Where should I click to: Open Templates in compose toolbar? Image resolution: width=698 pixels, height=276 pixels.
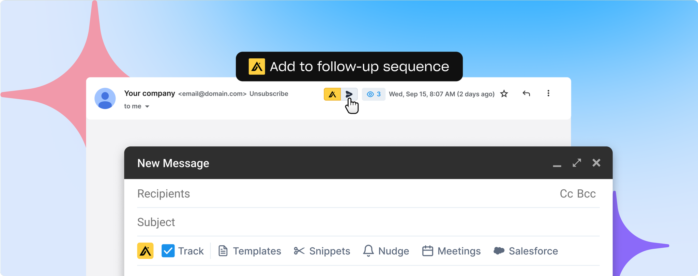pos(249,251)
